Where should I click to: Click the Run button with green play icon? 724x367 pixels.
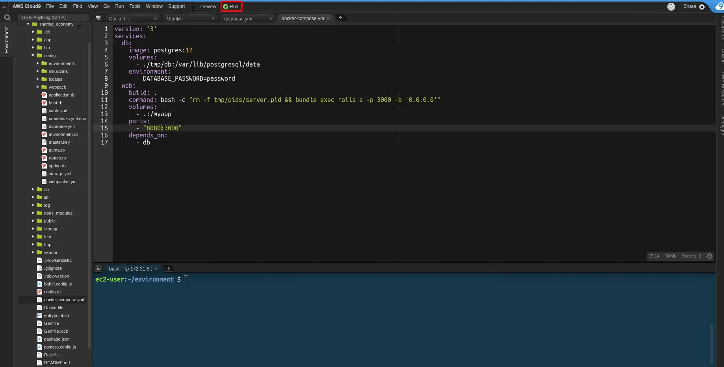point(231,6)
